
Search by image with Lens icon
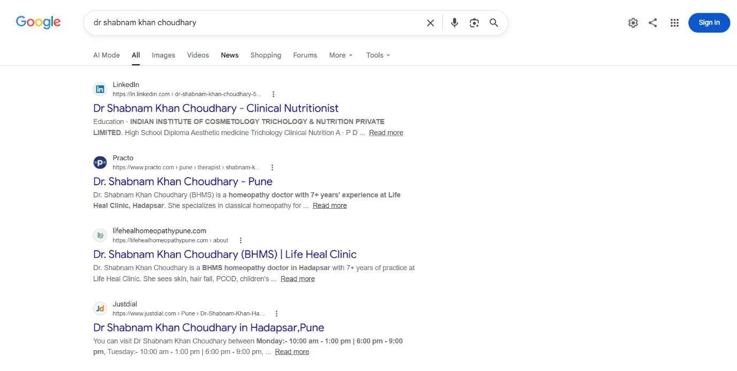[x=474, y=23]
